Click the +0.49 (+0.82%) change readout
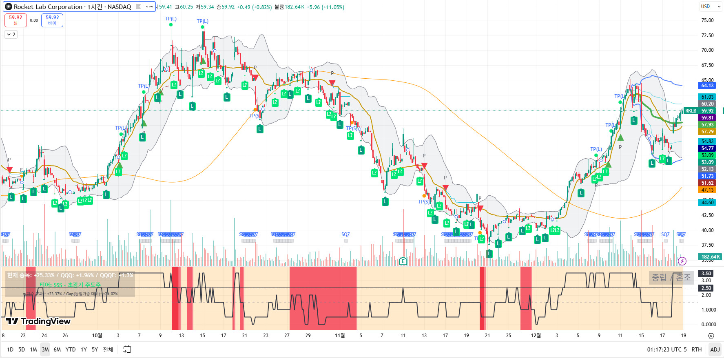724x358 pixels. tap(254, 7)
